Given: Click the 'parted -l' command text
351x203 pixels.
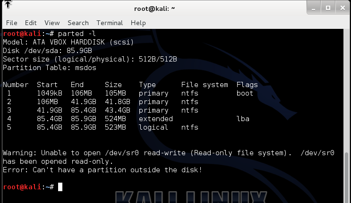Looking at the screenshot, I should [x=77, y=34].
